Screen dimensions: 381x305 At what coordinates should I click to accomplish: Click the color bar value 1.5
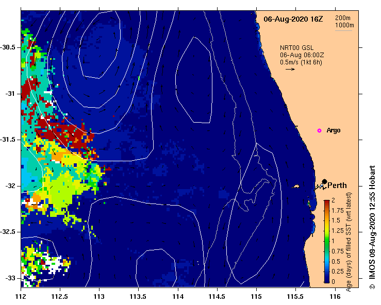336,221
